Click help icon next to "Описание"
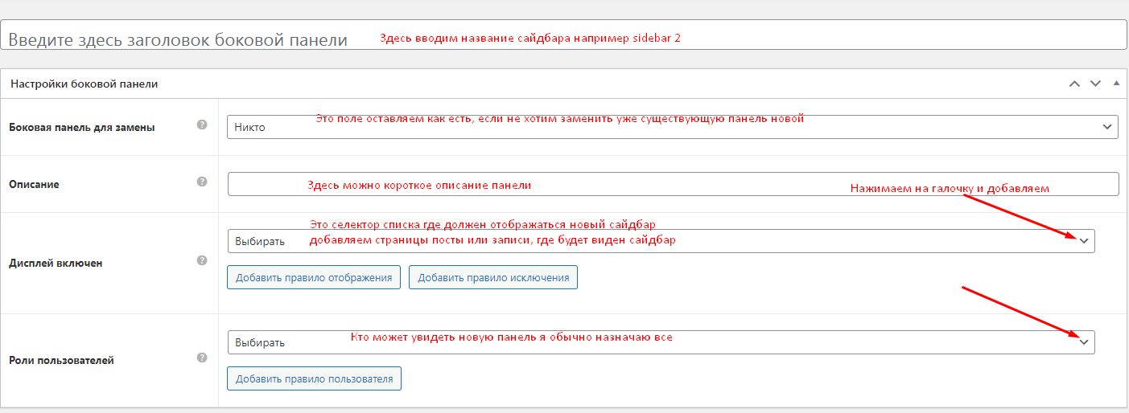This screenshot has width=1129, height=413. tap(202, 182)
